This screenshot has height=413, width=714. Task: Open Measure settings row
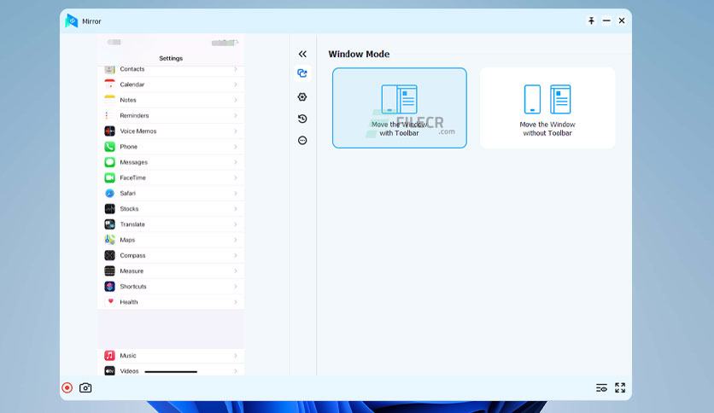pyautogui.click(x=171, y=270)
